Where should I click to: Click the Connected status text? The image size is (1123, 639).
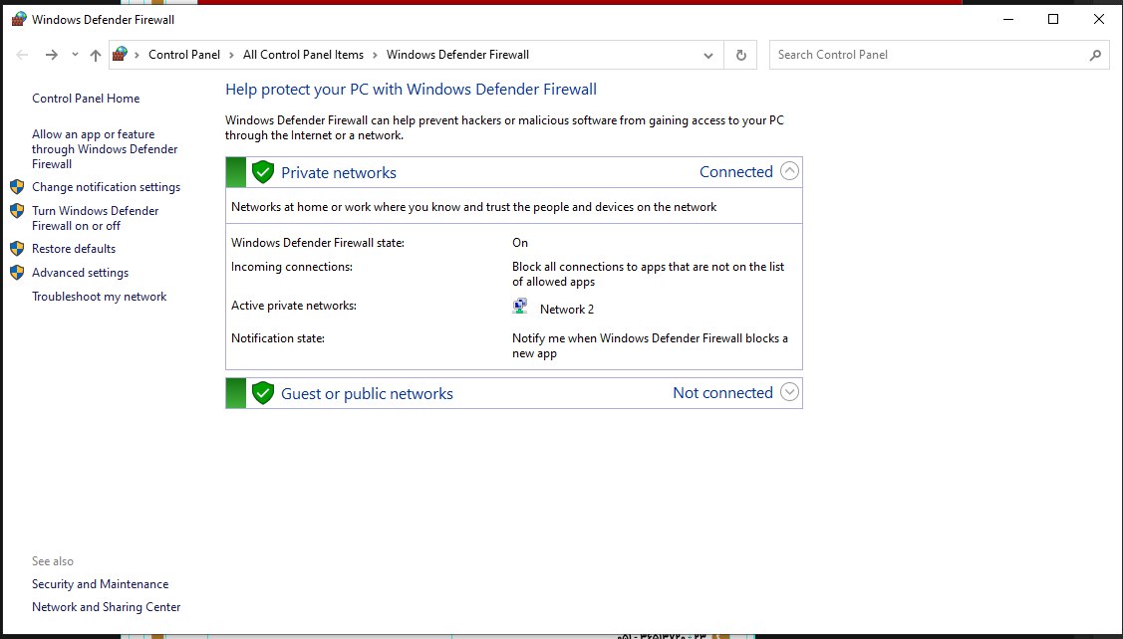click(736, 172)
